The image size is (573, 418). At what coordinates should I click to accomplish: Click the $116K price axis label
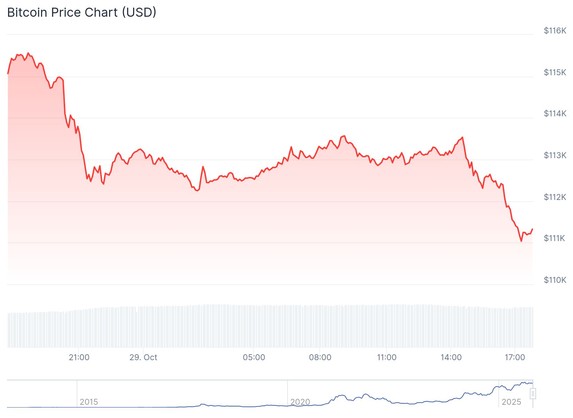pos(555,31)
